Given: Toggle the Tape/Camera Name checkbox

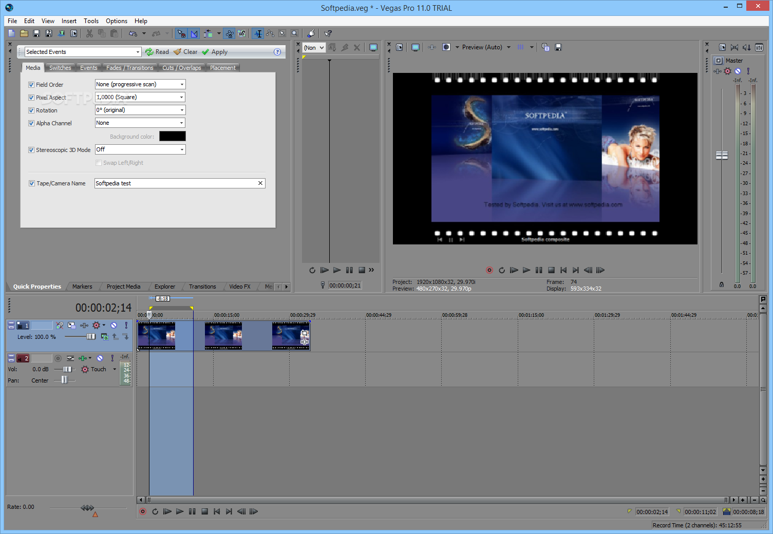Looking at the screenshot, I should point(32,183).
